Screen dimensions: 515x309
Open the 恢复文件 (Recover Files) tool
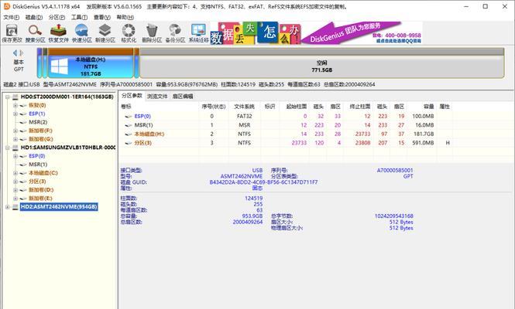pyautogui.click(x=58, y=32)
